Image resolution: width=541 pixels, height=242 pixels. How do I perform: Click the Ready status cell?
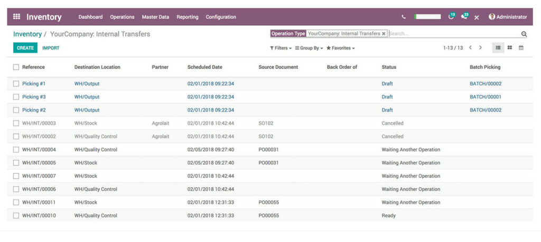(388, 216)
